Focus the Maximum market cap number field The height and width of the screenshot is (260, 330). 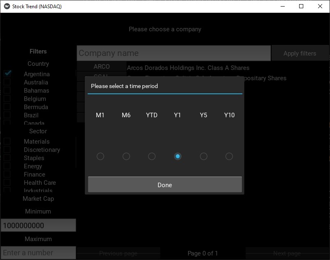coord(38,253)
